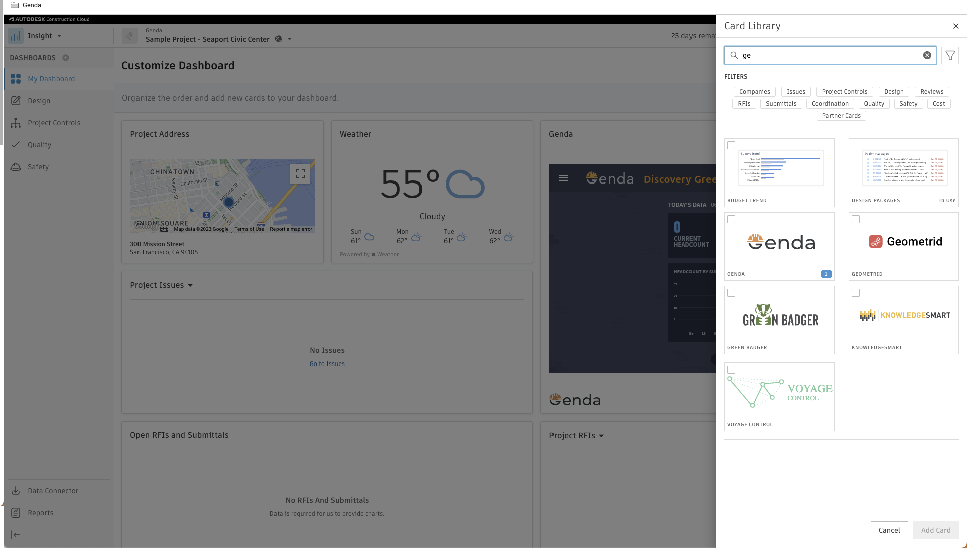Screen dimensions: 967x548
Task: Click the card library search field
Action: (x=830, y=55)
